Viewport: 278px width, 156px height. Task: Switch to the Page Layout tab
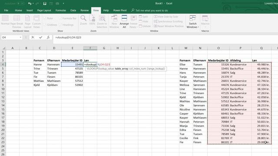point(44,10)
